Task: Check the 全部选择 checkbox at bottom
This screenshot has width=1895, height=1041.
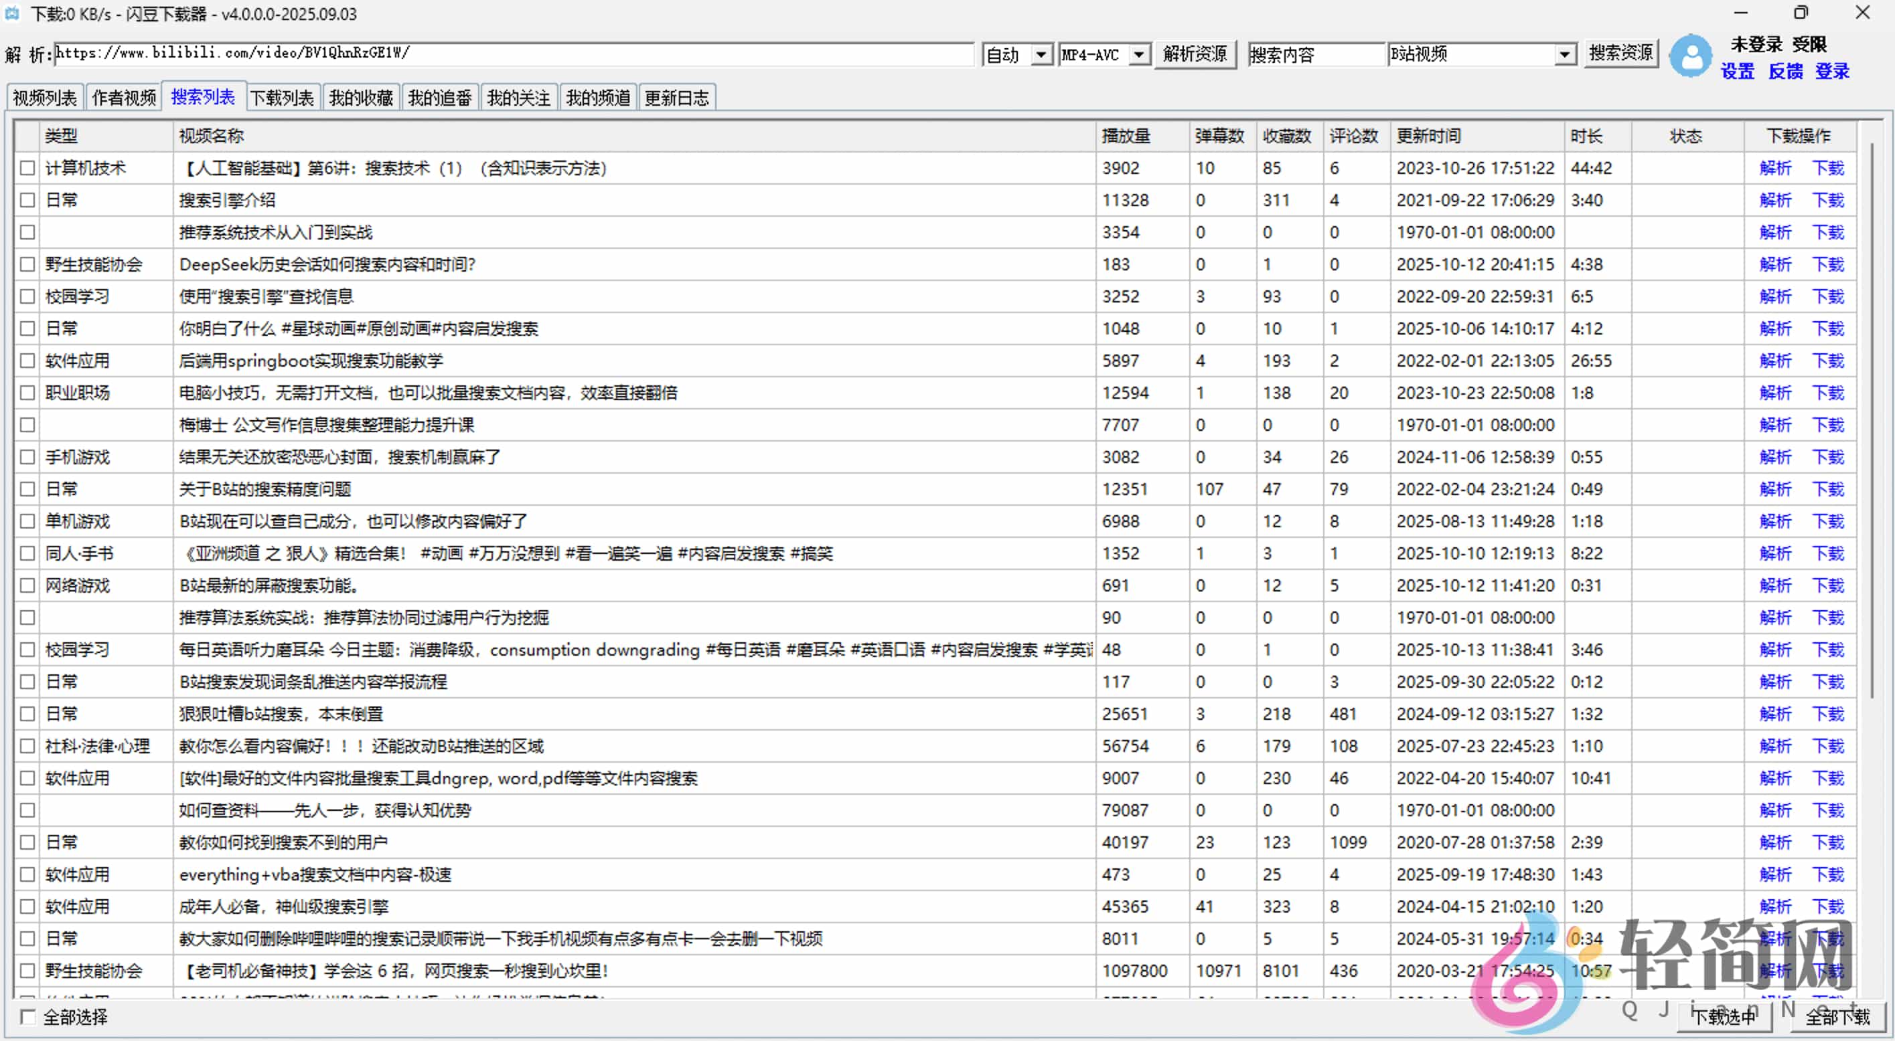Action: (x=28, y=1018)
